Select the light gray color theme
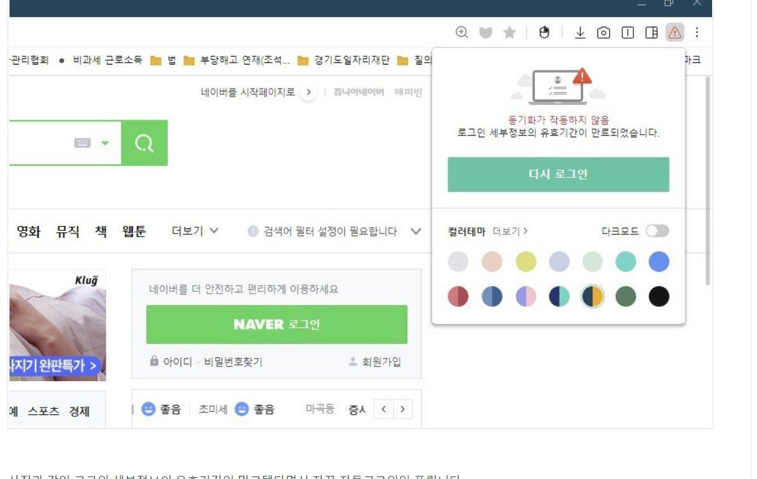 458,262
